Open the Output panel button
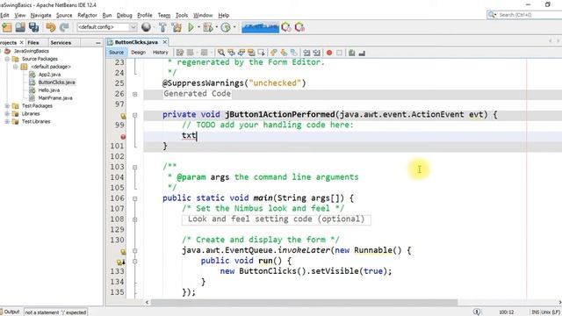 click(11, 312)
